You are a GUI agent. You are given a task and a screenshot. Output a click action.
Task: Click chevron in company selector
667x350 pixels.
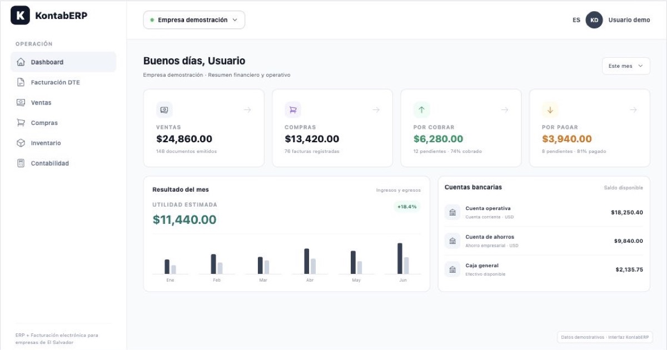(235, 20)
